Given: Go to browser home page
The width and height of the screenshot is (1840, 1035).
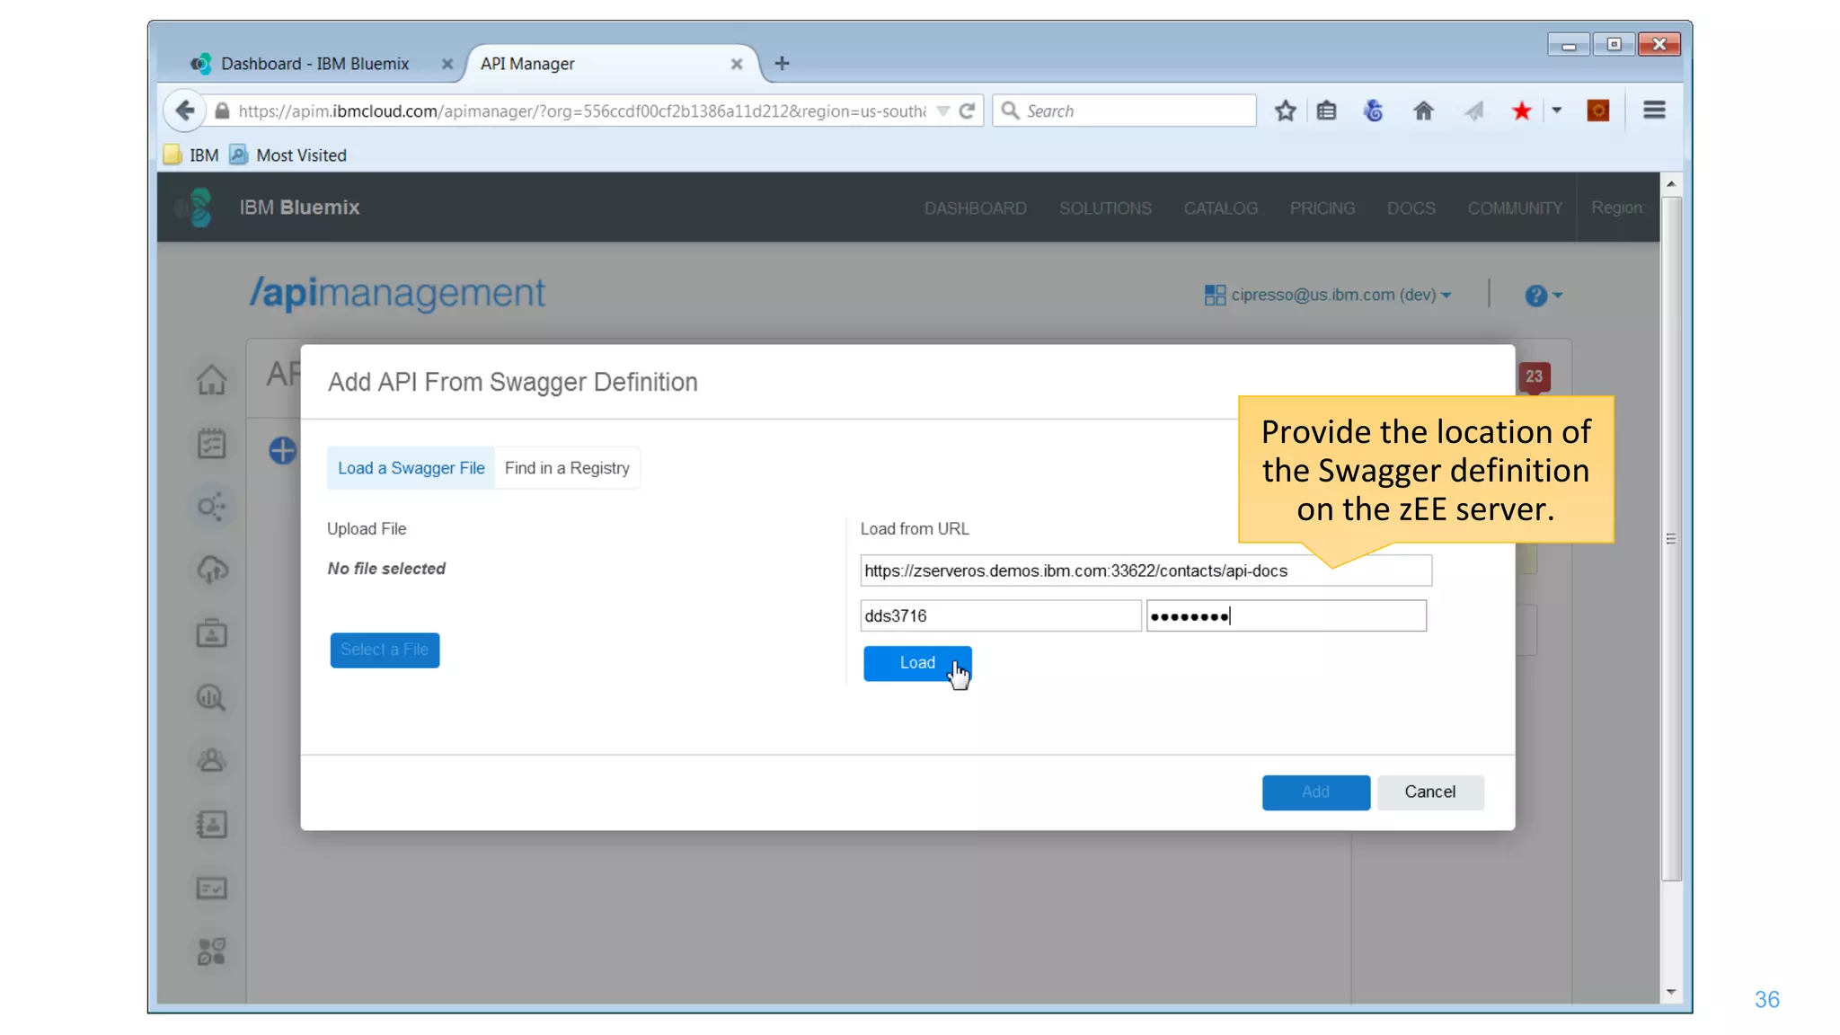Looking at the screenshot, I should click(x=1423, y=111).
